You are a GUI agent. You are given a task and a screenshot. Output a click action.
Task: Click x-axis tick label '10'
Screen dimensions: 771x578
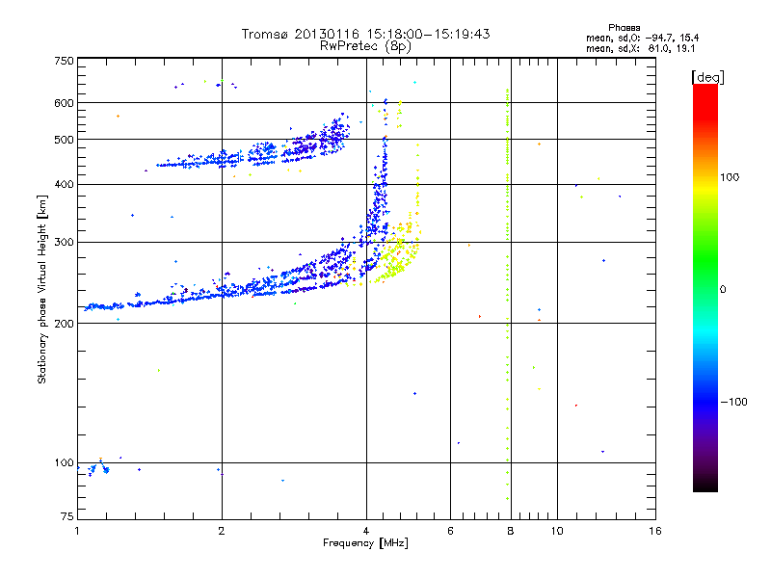557,531
